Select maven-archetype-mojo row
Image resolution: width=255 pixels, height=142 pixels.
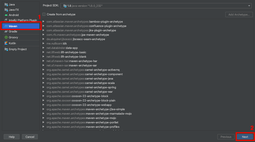147,118
